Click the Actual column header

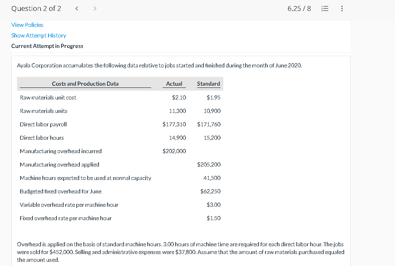174,84
